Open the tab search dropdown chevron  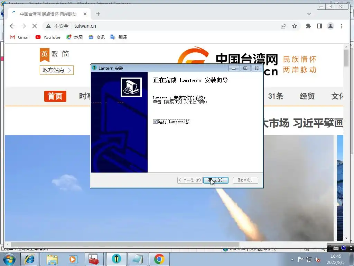click(309, 14)
